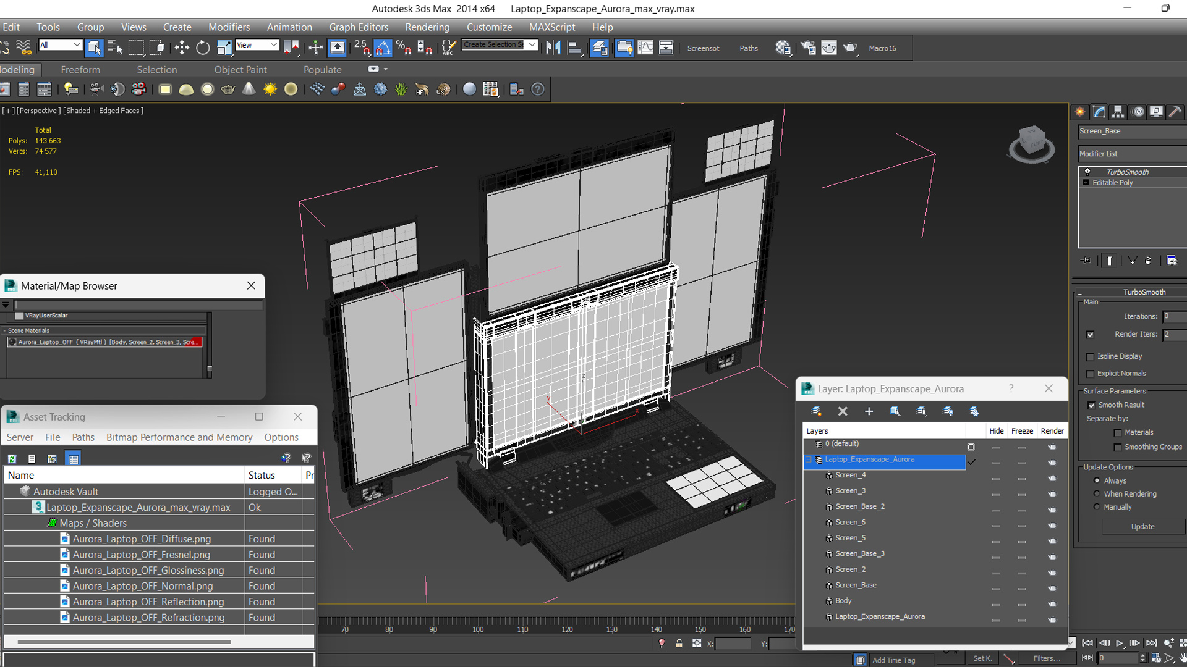Open the View reference coordinate dropdown
Viewport: 1187px width, 667px height.
(x=257, y=45)
